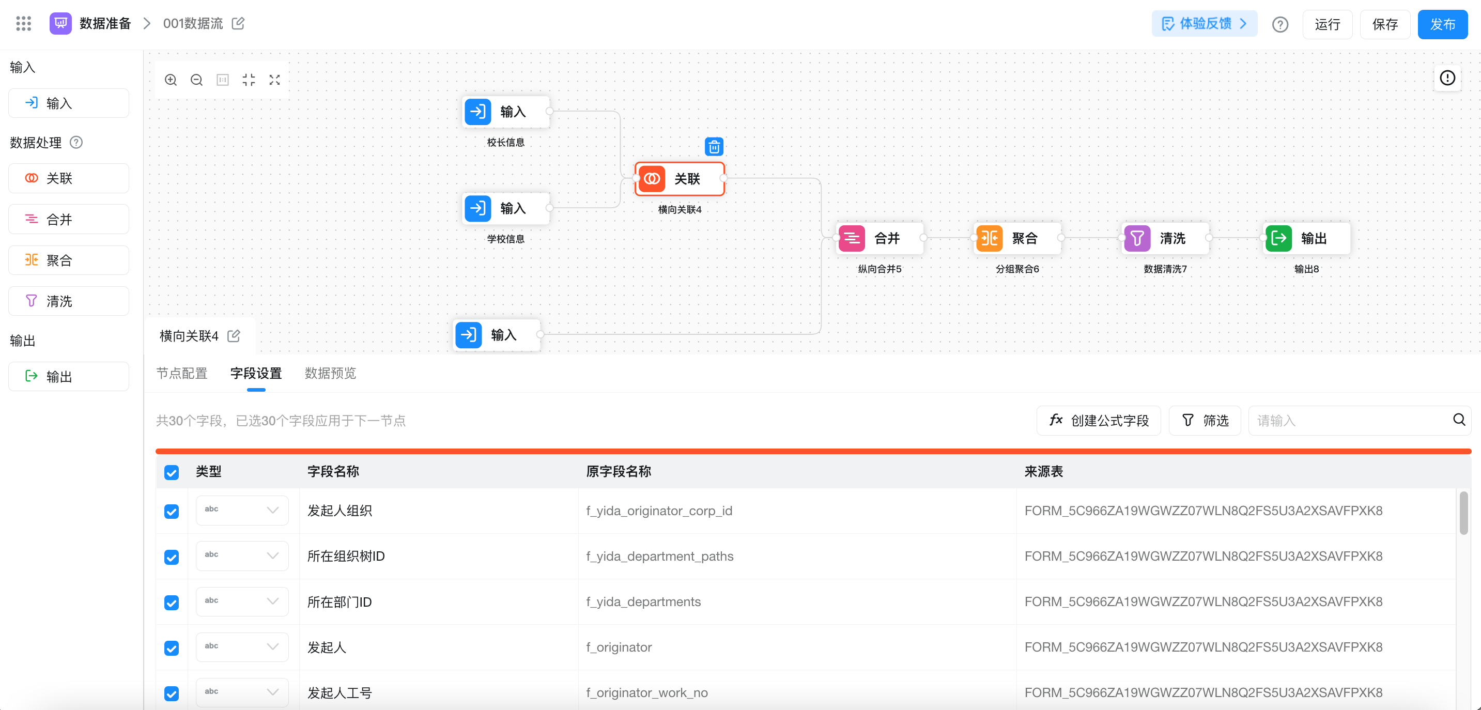Screen dimensions: 1481x710
Task: Add a 合并 node from the sidebar
Action: 68,219
